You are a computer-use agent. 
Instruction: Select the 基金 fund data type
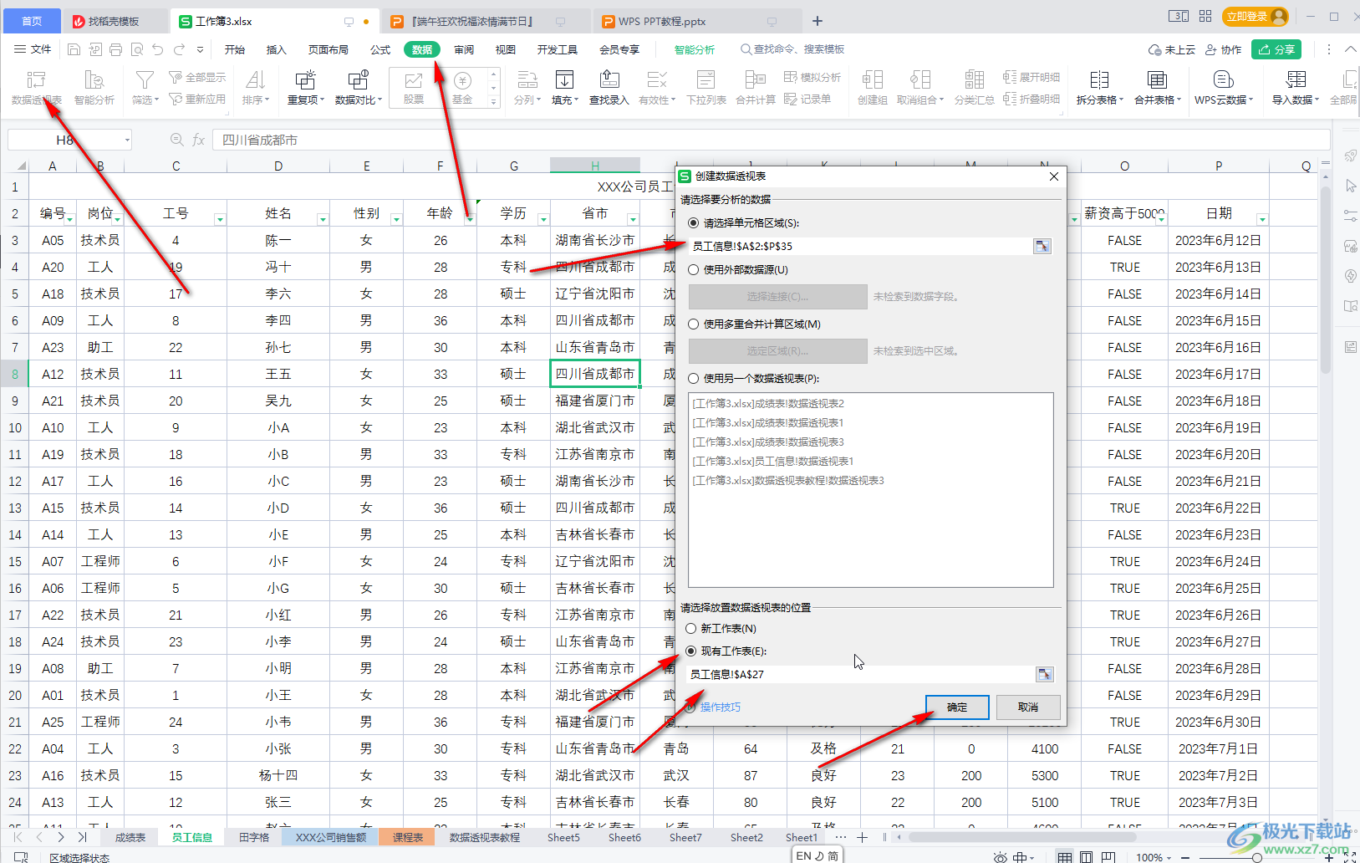(462, 88)
